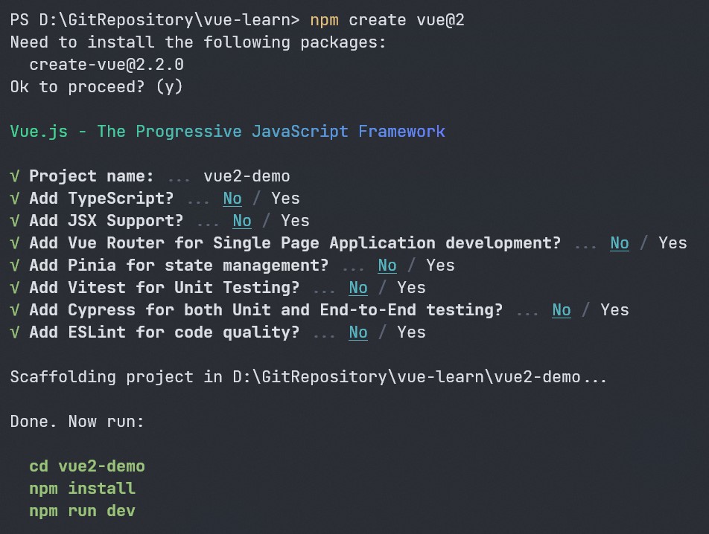
Task: Click 'Yes' on the Add Vitest row
Action: coord(411,288)
